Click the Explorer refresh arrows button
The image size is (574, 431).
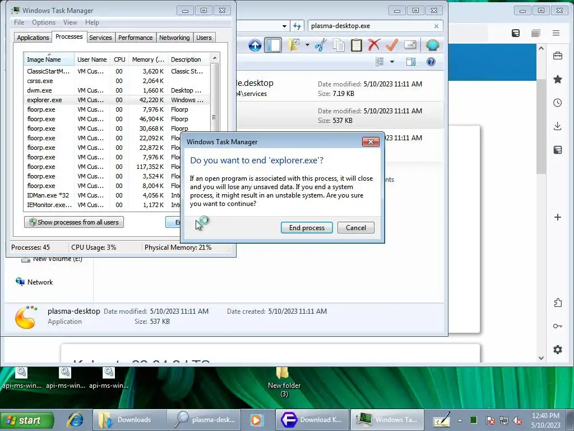point(297,26)
